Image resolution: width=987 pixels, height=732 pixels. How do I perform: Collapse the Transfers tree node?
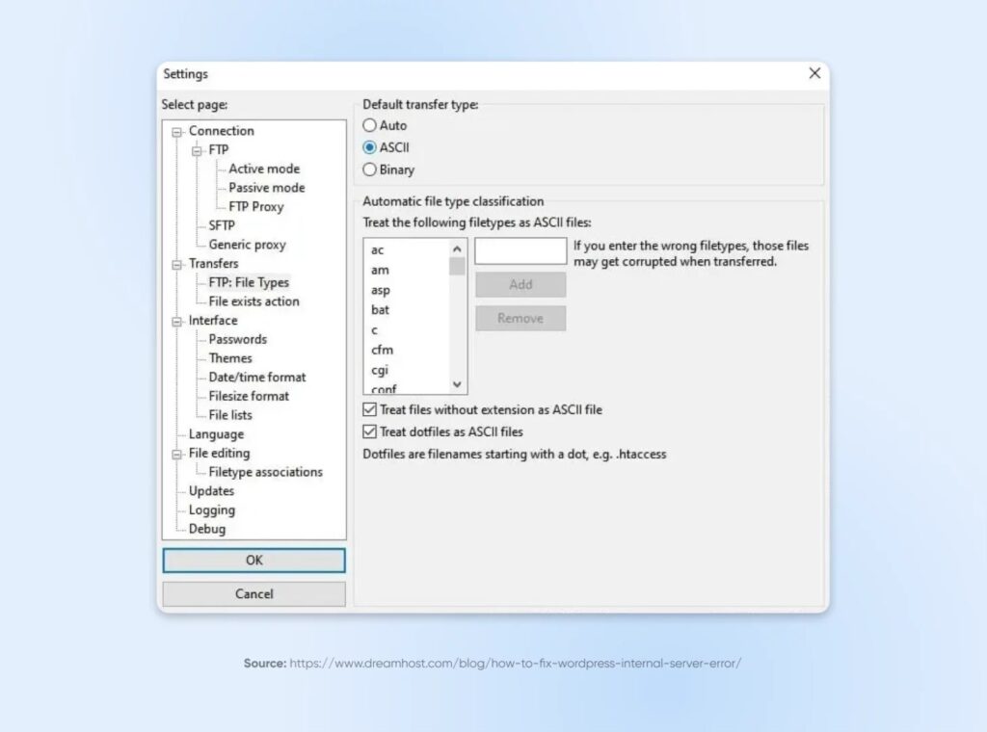click(177, 265)
